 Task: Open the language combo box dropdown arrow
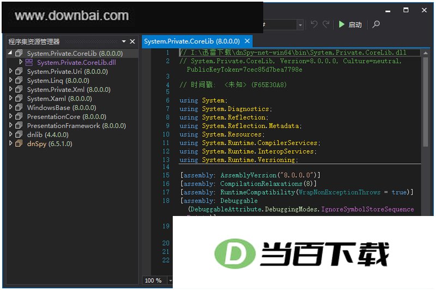pos(300,25)
